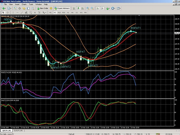Viewport: 180px width, 135px height.
Task: Switch to M5 timeframe
Action: click(x=55, y=12)
